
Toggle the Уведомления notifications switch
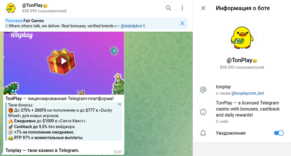279,133
